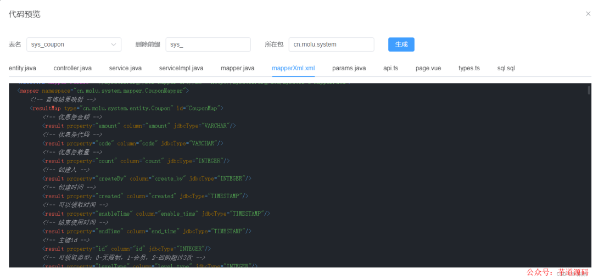Switch to the sql.sql tab

coord(506,68)
